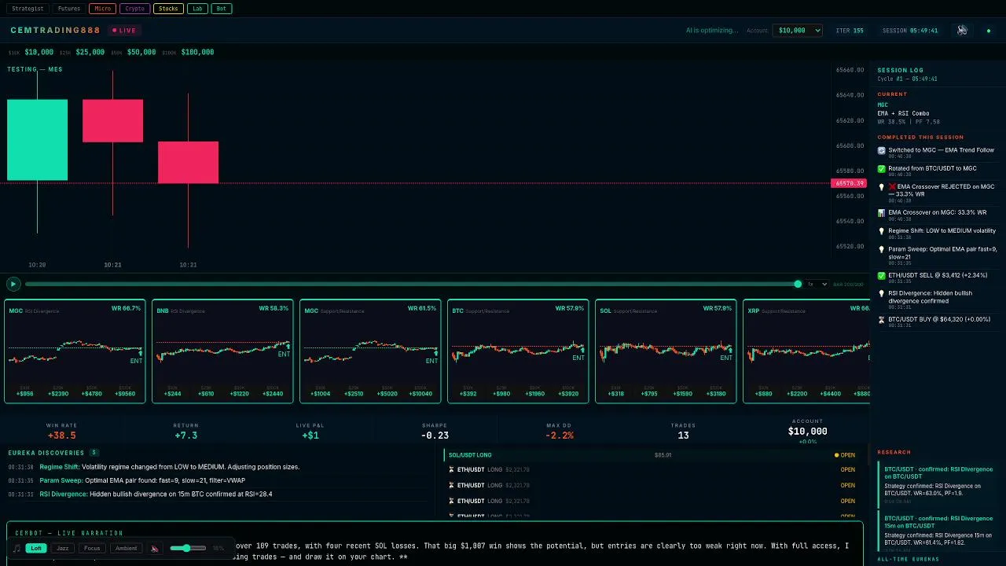Viewport: 1006px width, 566px height.
Task: Click the red current price tag 65570
Action: coord(849,183)
